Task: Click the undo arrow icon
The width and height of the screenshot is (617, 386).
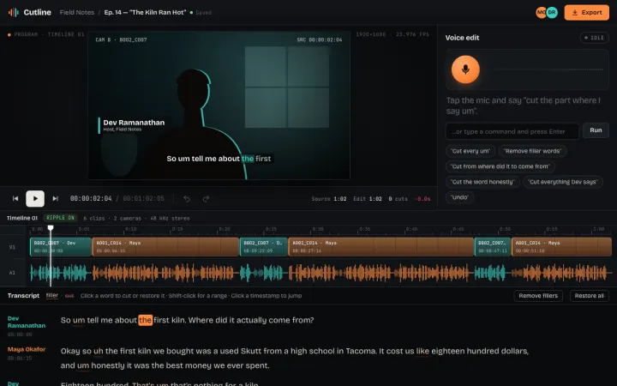Action: tap(187, 199)
